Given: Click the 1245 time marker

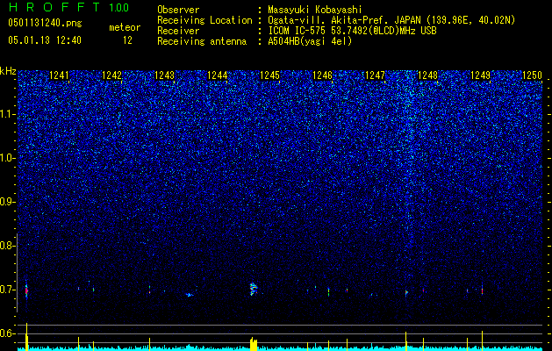Looking at the screenshot, I should click(x=269, y=75).
